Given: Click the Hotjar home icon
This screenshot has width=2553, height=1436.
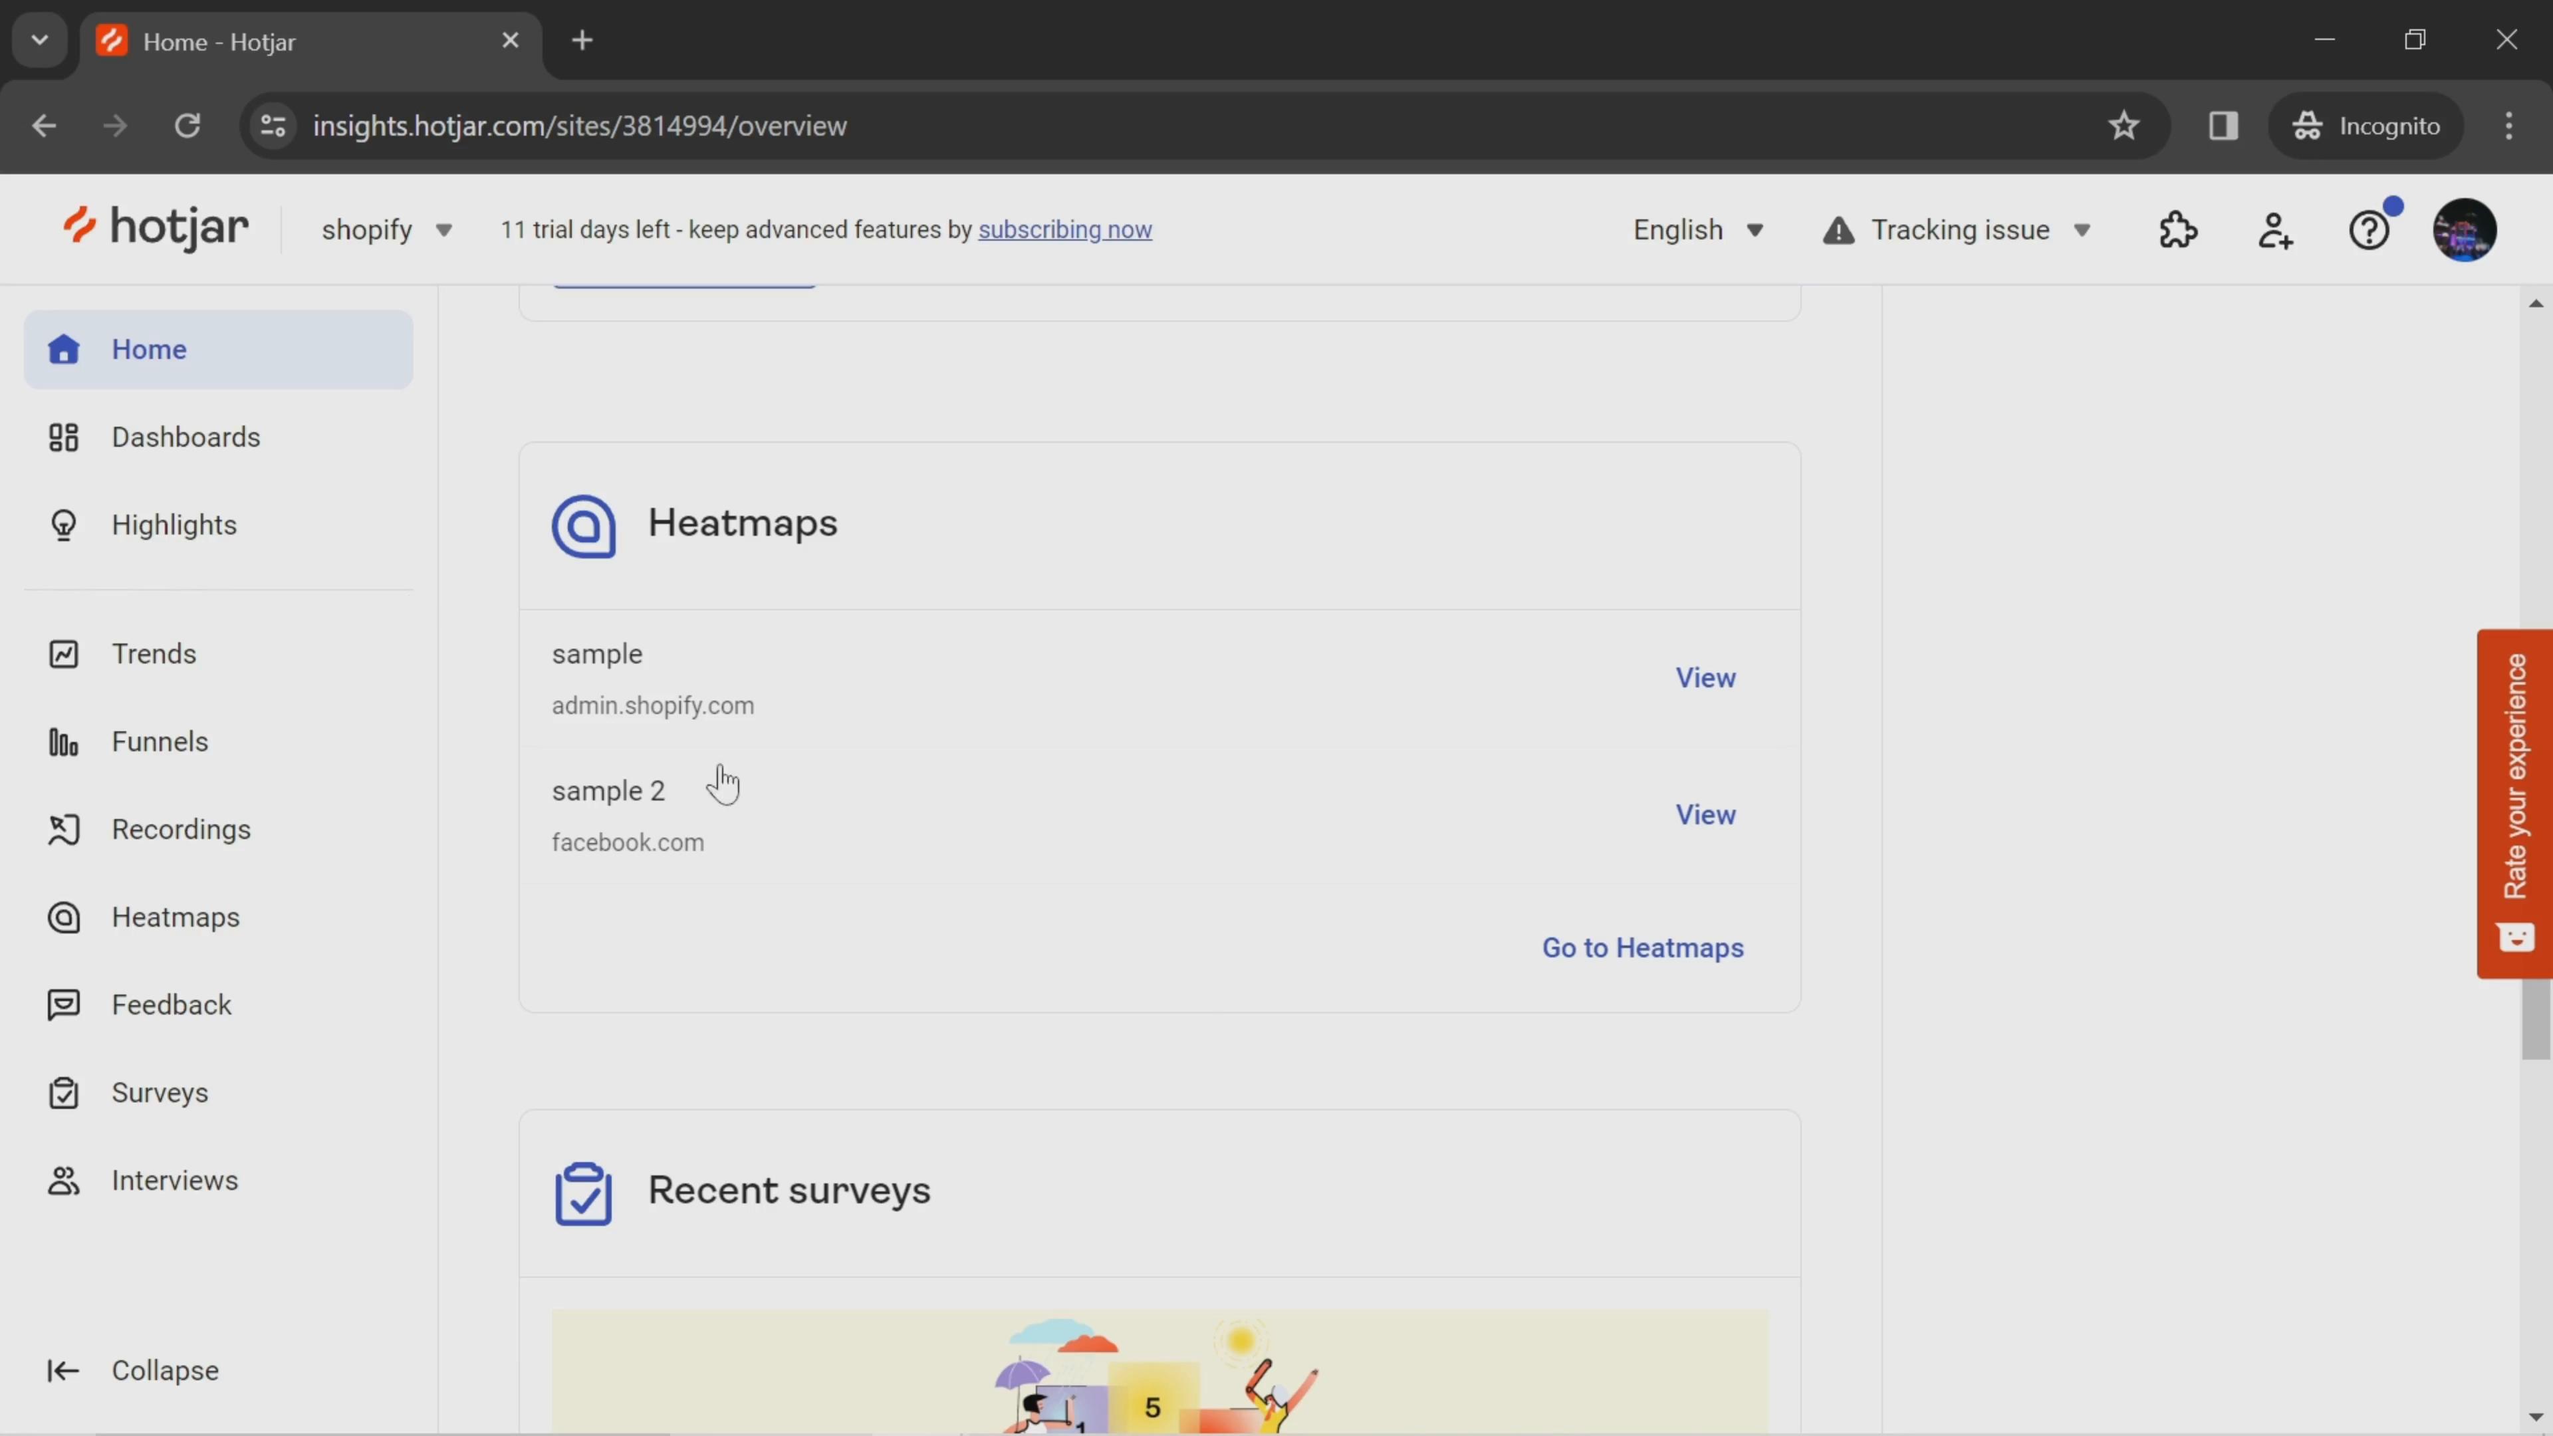Looking at the screenshot, I should point(154,228).
